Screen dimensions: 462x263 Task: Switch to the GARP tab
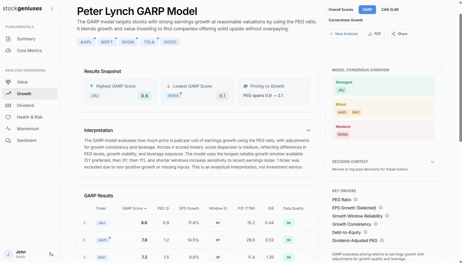pyautogui.click(x=367, y=10)
